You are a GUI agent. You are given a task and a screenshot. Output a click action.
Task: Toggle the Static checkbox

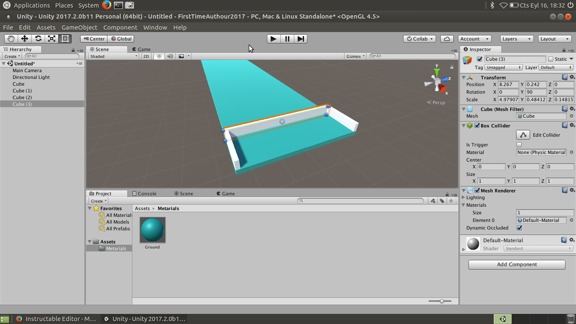pos(550,59)
